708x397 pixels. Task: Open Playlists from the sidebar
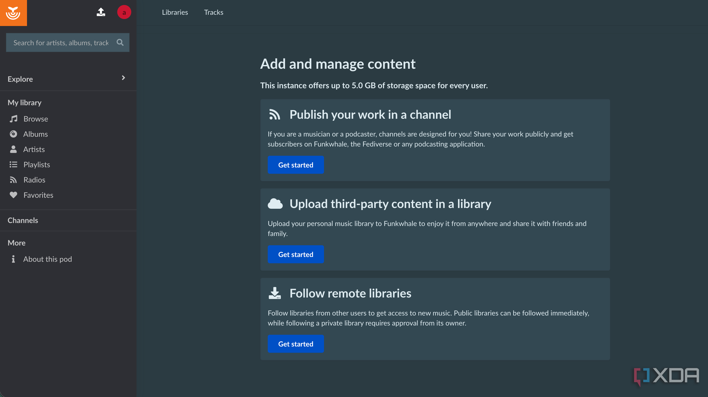click(36, 164)
